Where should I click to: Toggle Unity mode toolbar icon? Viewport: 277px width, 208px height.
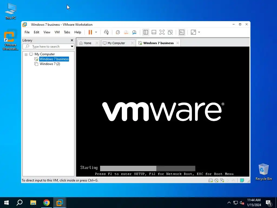170,32
